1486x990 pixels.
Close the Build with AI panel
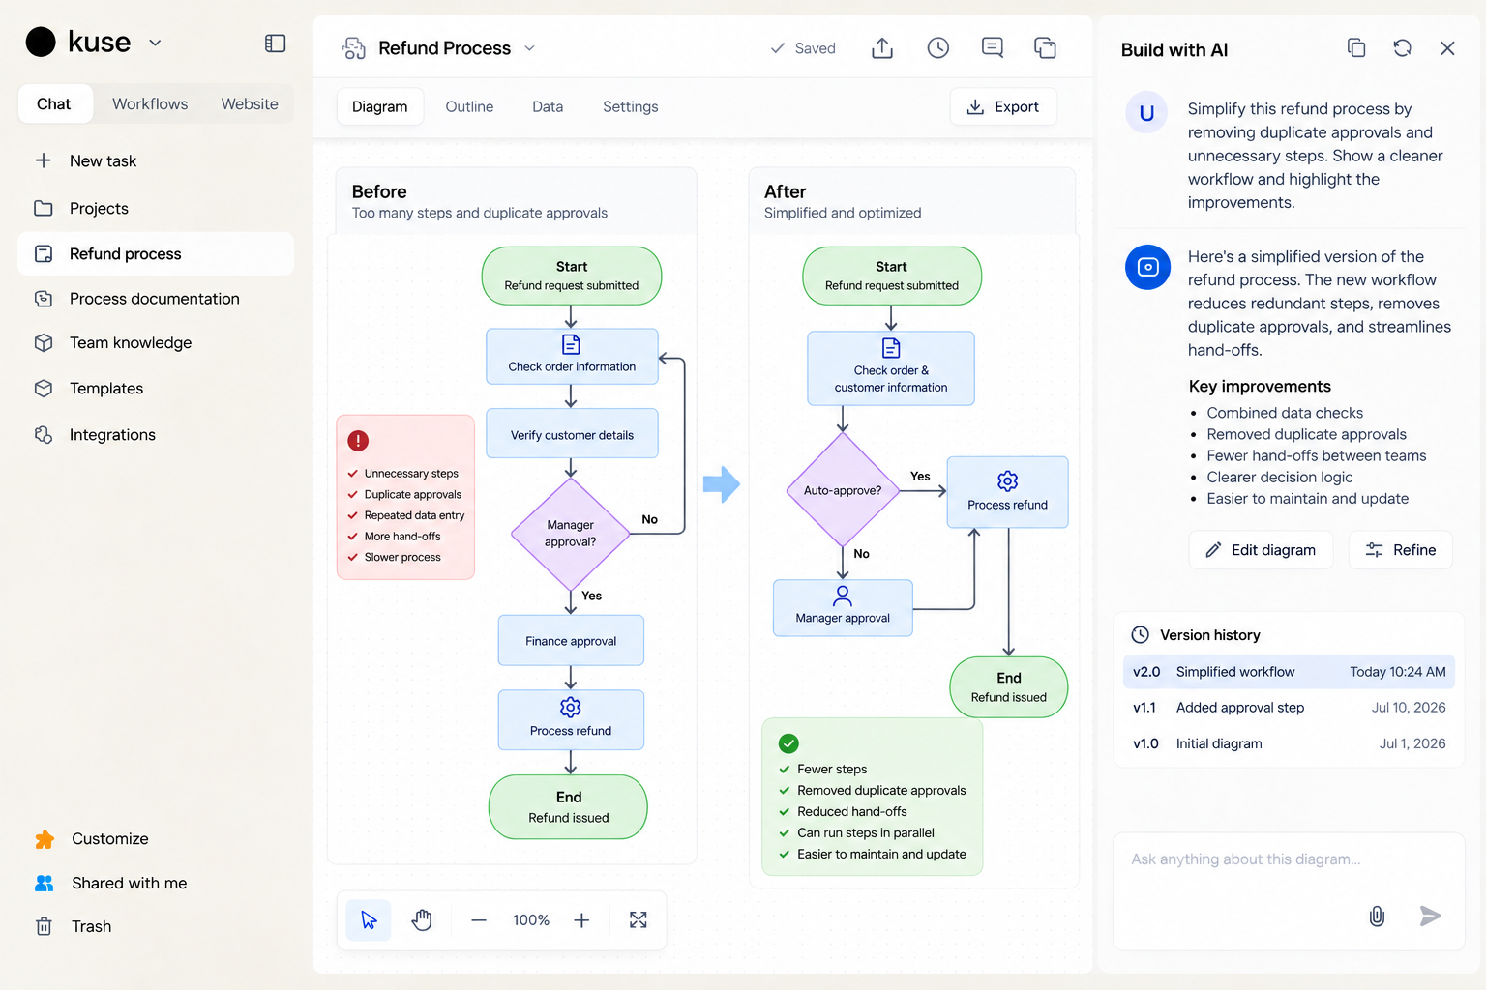point(1447,48)
